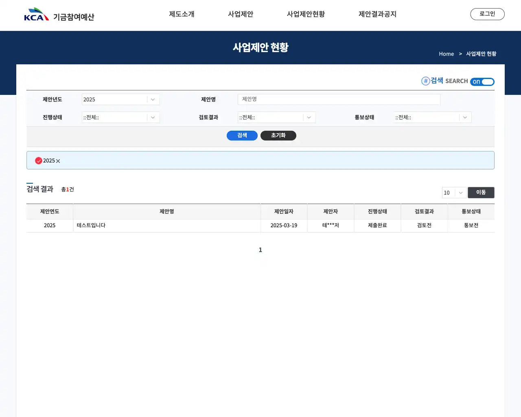This screenshot has width=521, height=417.
Task: Click the 제안명 search input field
Action: pos(339,99)
